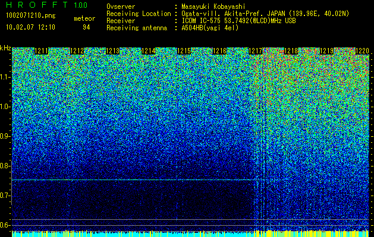The height and width of the screenshot is (237, 374).
Task: Click the 0.6 kHz axis label
Action: pyautogui.click(x=5, y=225)
